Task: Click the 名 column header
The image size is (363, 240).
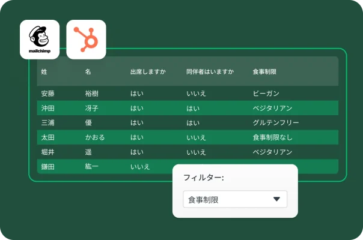Action: (x=88, y=71)
